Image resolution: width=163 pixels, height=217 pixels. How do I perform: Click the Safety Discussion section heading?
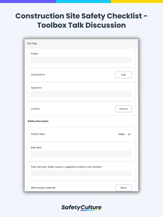[38, 121]
